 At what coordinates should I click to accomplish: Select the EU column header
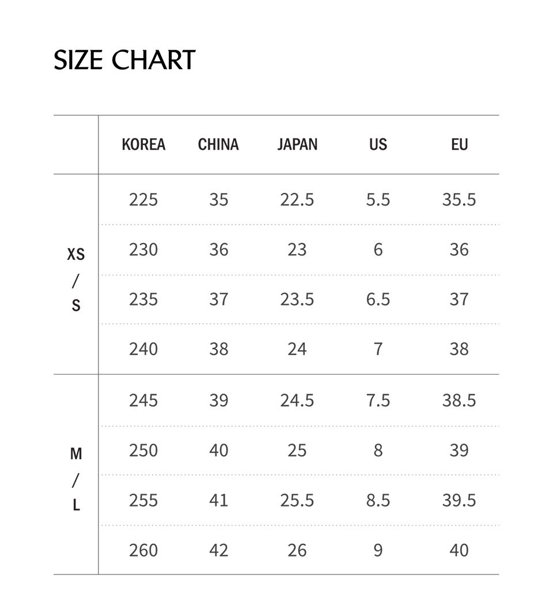click(459, 144)
